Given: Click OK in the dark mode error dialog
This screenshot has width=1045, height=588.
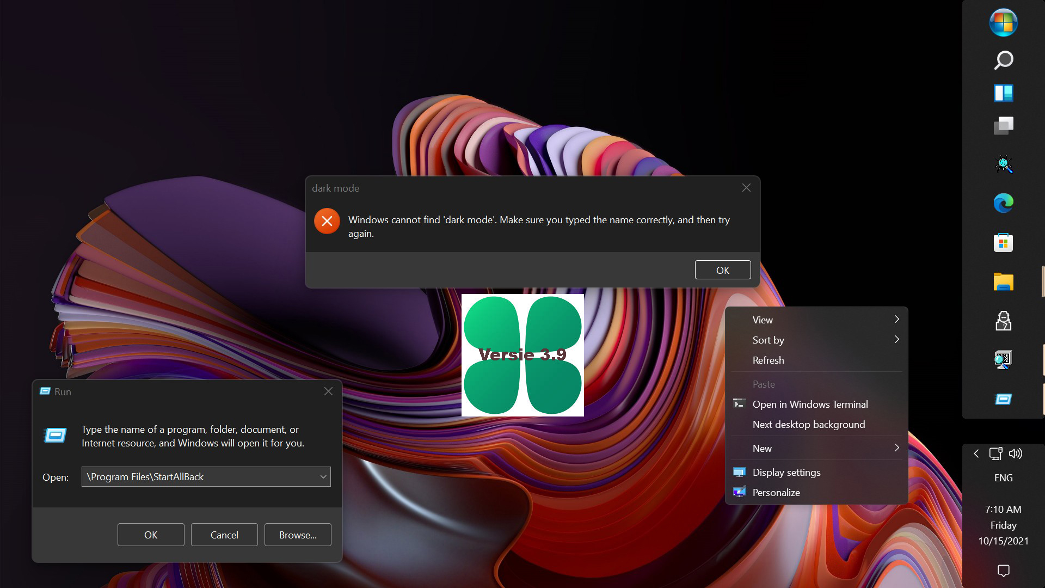Looking at the screenshot, I should (722, 270).
